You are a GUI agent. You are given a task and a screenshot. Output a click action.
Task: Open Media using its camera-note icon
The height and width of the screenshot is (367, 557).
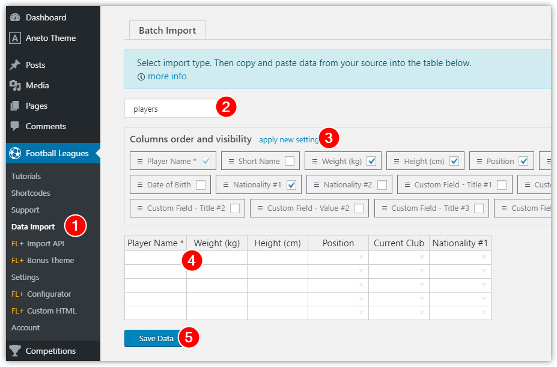[15, 85]
